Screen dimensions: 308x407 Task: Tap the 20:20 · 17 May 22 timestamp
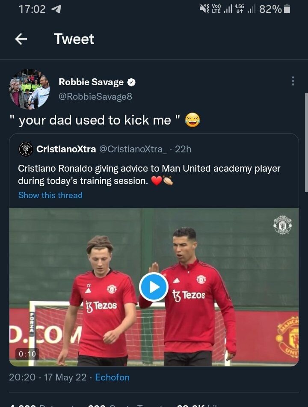[47, 377]
